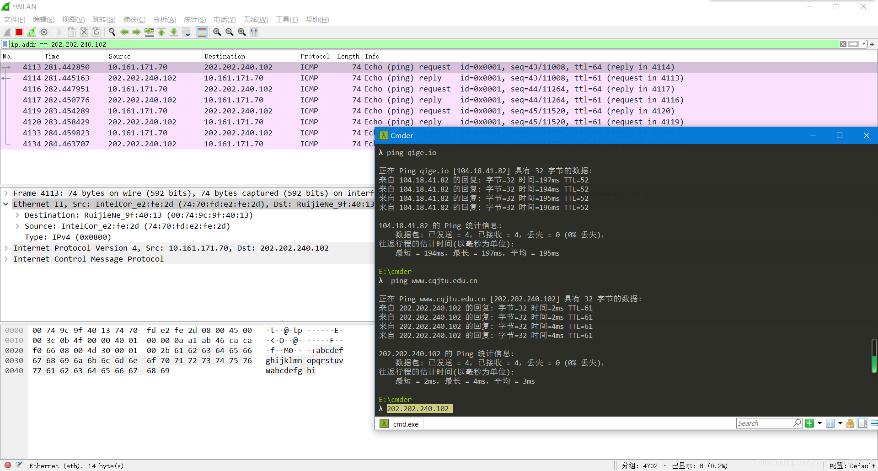Zoom out packet text
Screen dimensions: 878x471
tap(230, 32)
